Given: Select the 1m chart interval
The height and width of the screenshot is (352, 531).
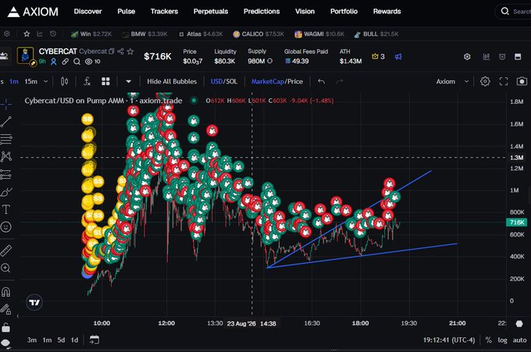Looking at the screenshot, I should click(14, 82).
